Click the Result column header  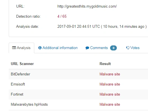coord(105,64)
